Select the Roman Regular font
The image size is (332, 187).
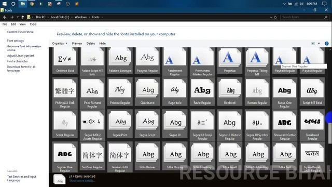coord(257,91)
